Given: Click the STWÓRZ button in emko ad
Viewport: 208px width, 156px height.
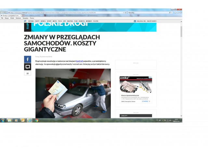Looking at the screenshot, I should (146, 101).
